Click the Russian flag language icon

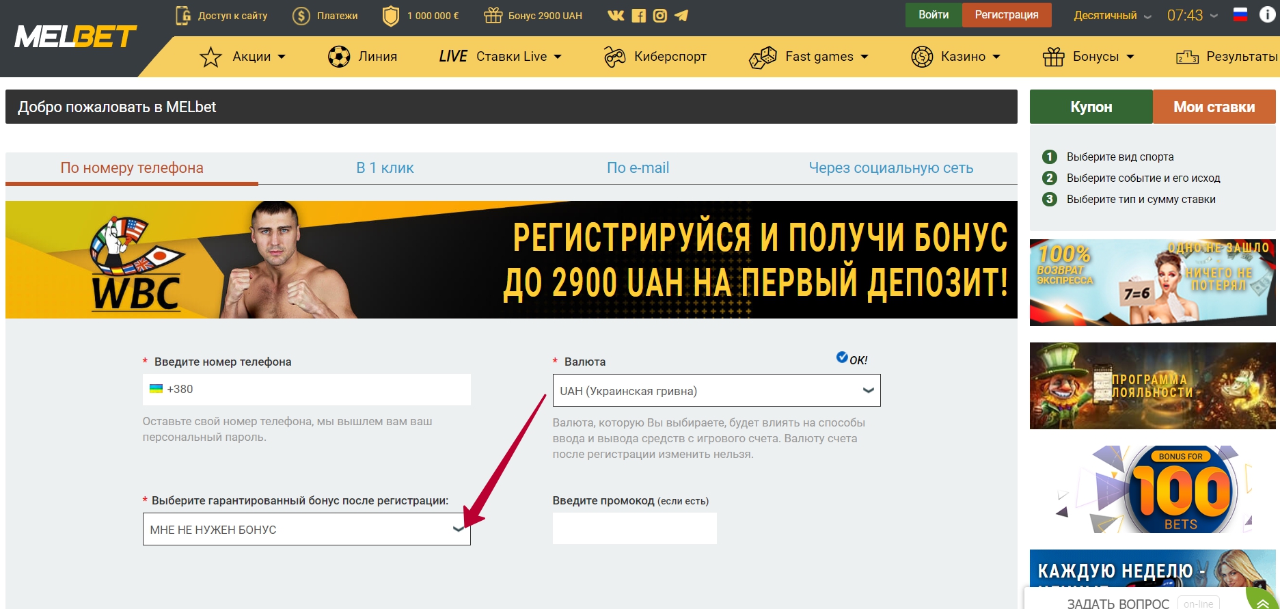pyautogui.click(x=1240, y=14)
